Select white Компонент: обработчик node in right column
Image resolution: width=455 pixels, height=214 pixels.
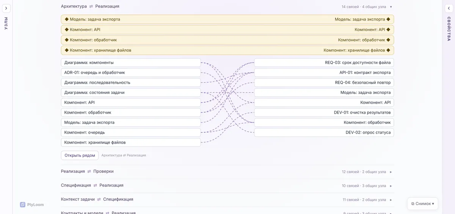click(x=324, y=122)
